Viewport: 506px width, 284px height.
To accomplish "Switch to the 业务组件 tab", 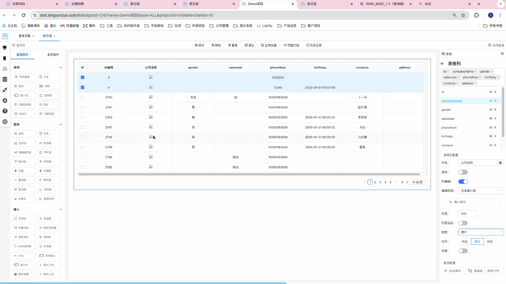I will 53,55.
